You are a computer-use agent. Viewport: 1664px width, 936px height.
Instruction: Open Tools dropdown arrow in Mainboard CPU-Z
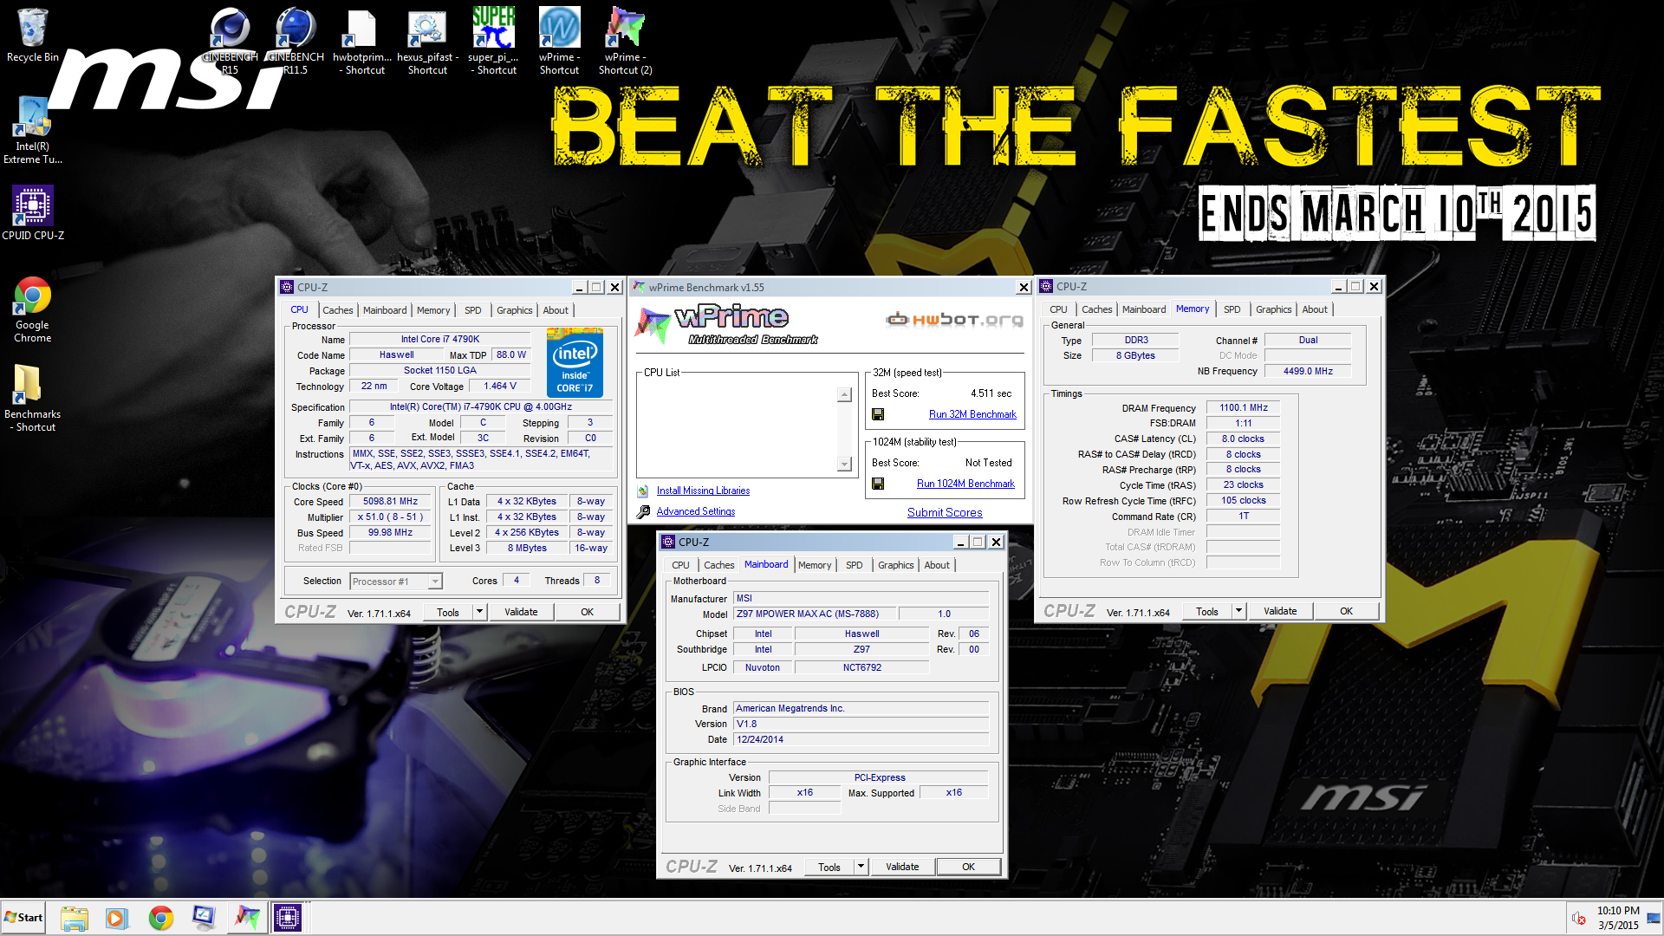click(x=861, y=867)
